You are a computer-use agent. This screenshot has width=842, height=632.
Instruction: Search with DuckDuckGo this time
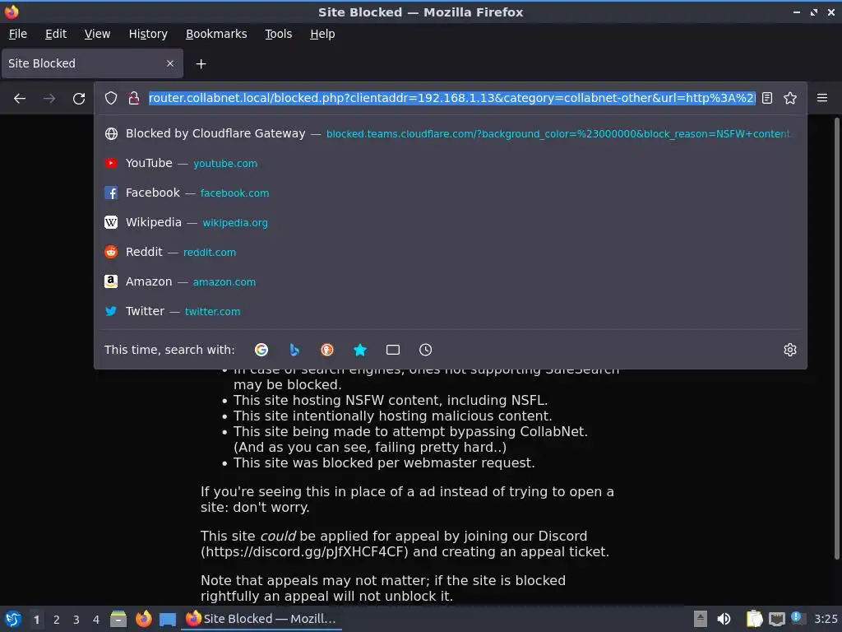click(x=327, y=350)
